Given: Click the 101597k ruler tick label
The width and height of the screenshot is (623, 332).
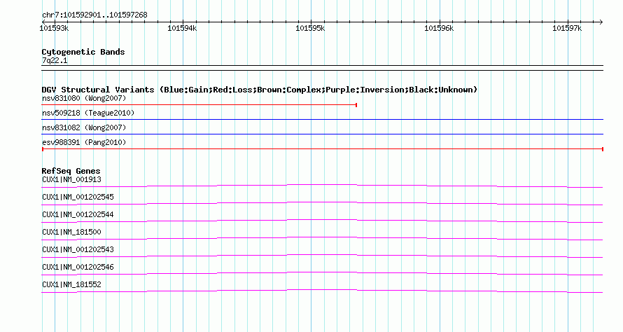Looking at the screenshot, I should 567,28.
